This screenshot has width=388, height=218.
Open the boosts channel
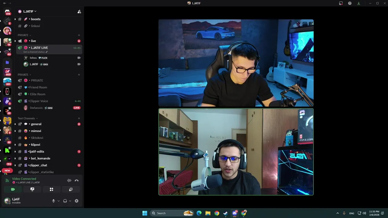pos(49,19)
